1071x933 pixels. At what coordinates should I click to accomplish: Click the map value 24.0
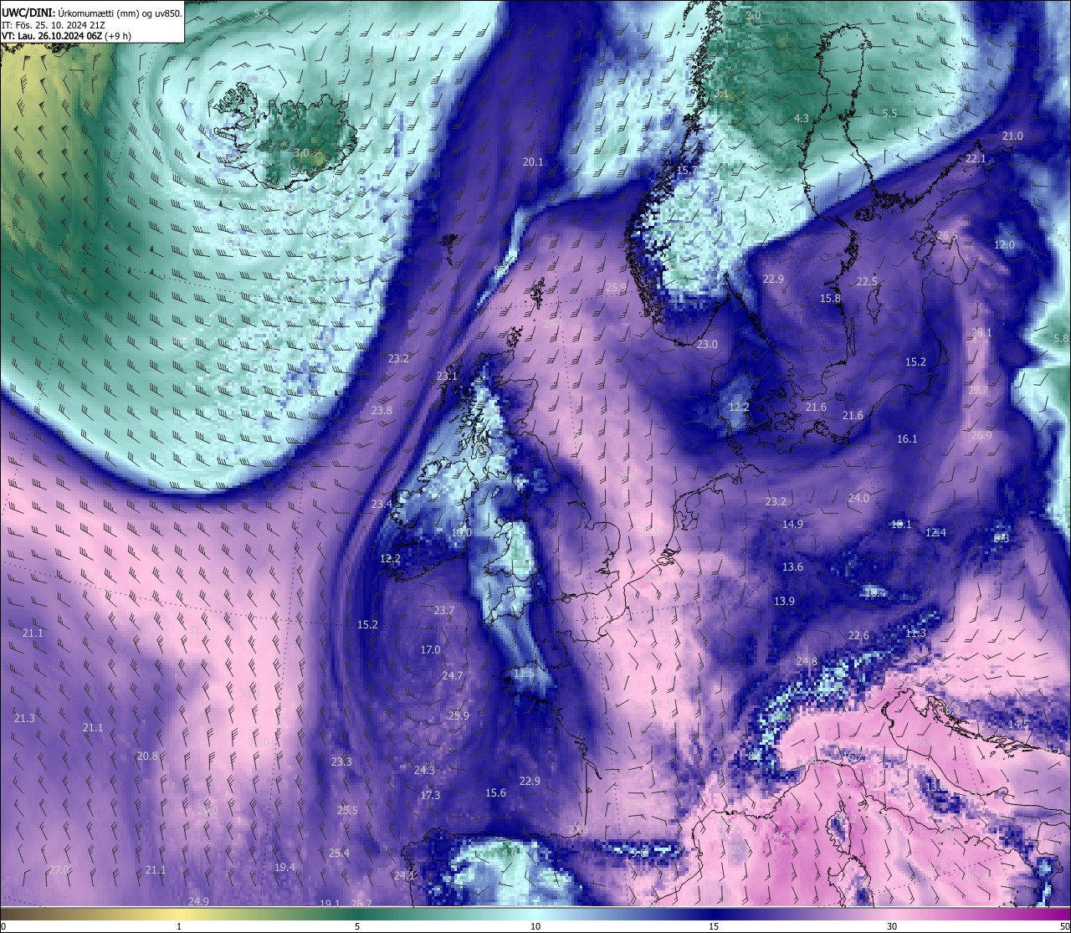tap(858, 498)
